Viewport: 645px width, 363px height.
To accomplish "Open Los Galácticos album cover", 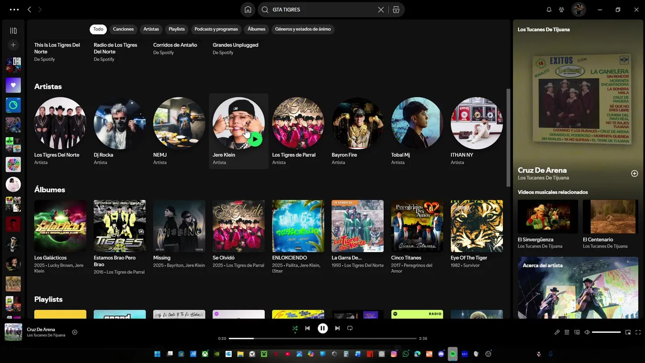I will point(60,226).
